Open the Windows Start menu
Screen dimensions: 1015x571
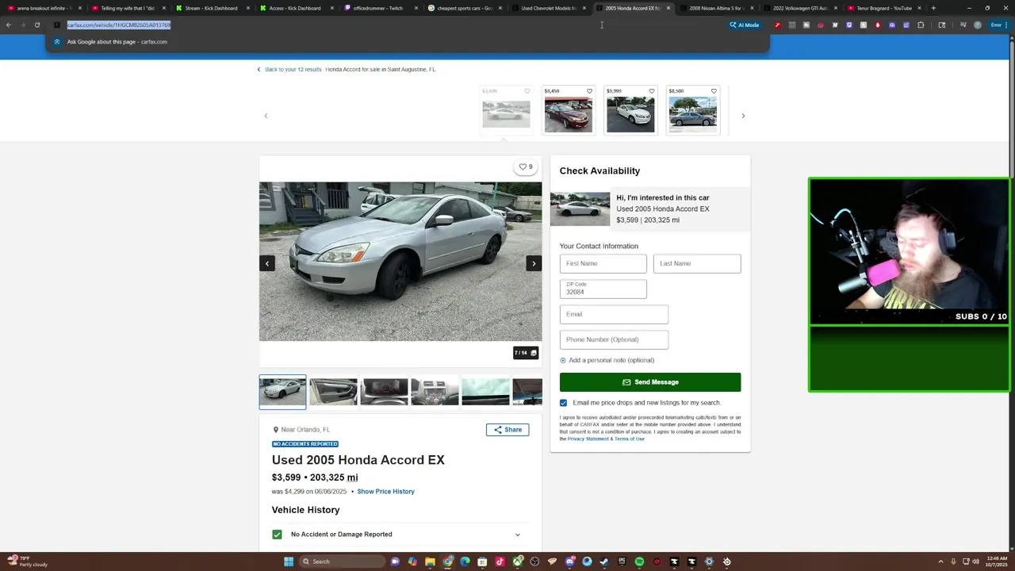tap(289, 561)
